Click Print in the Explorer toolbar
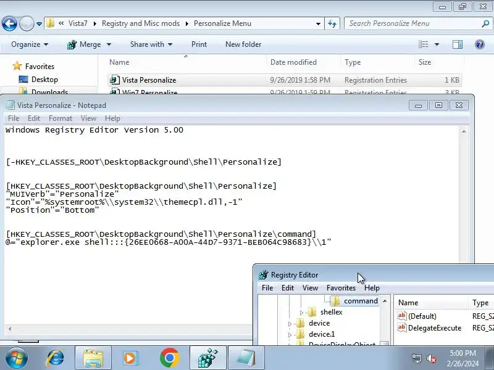Screen dimensions: 494x370 coord(199,44)
